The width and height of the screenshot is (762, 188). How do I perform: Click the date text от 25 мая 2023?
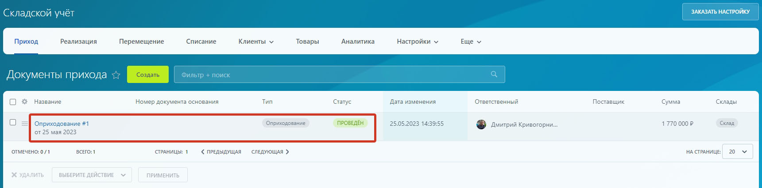[55, 132]
